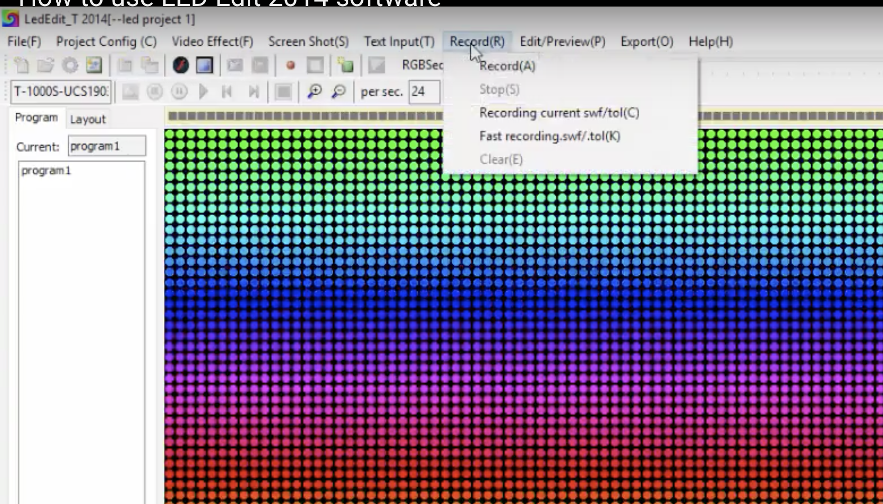Select the Flash SWF effect icon

pyautogui.click(x=179, y=64)
